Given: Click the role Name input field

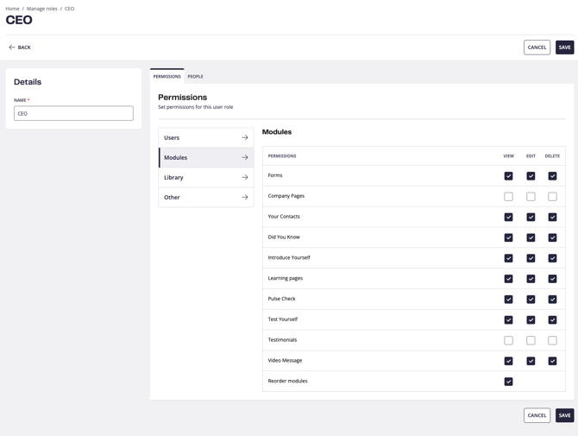Looking at the screenshot, I should (73, 113).
